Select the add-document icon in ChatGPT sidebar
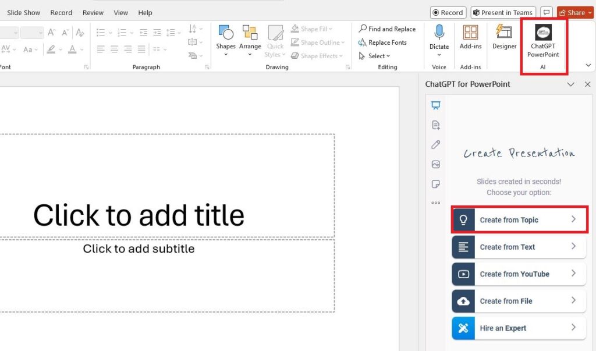The height and width of the screenshot is (351, 596). tap(435, 125)
